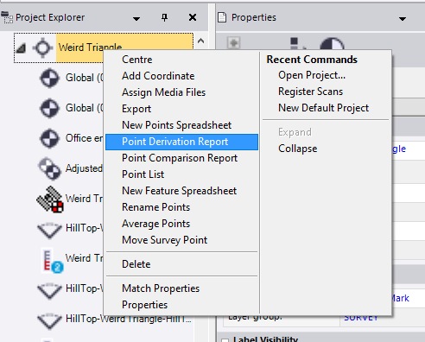Open Point Comparison Report
425x342 pixels.
180,158
